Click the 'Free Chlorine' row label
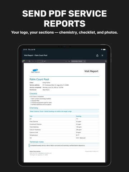 [x=34, y=121]
